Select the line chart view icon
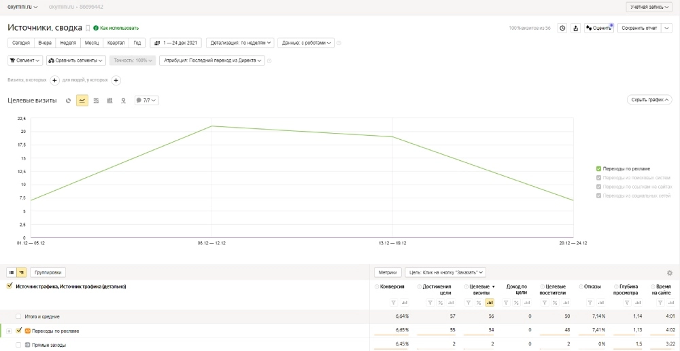This screenshot has height=351, width=680. [x=82, y=100]
